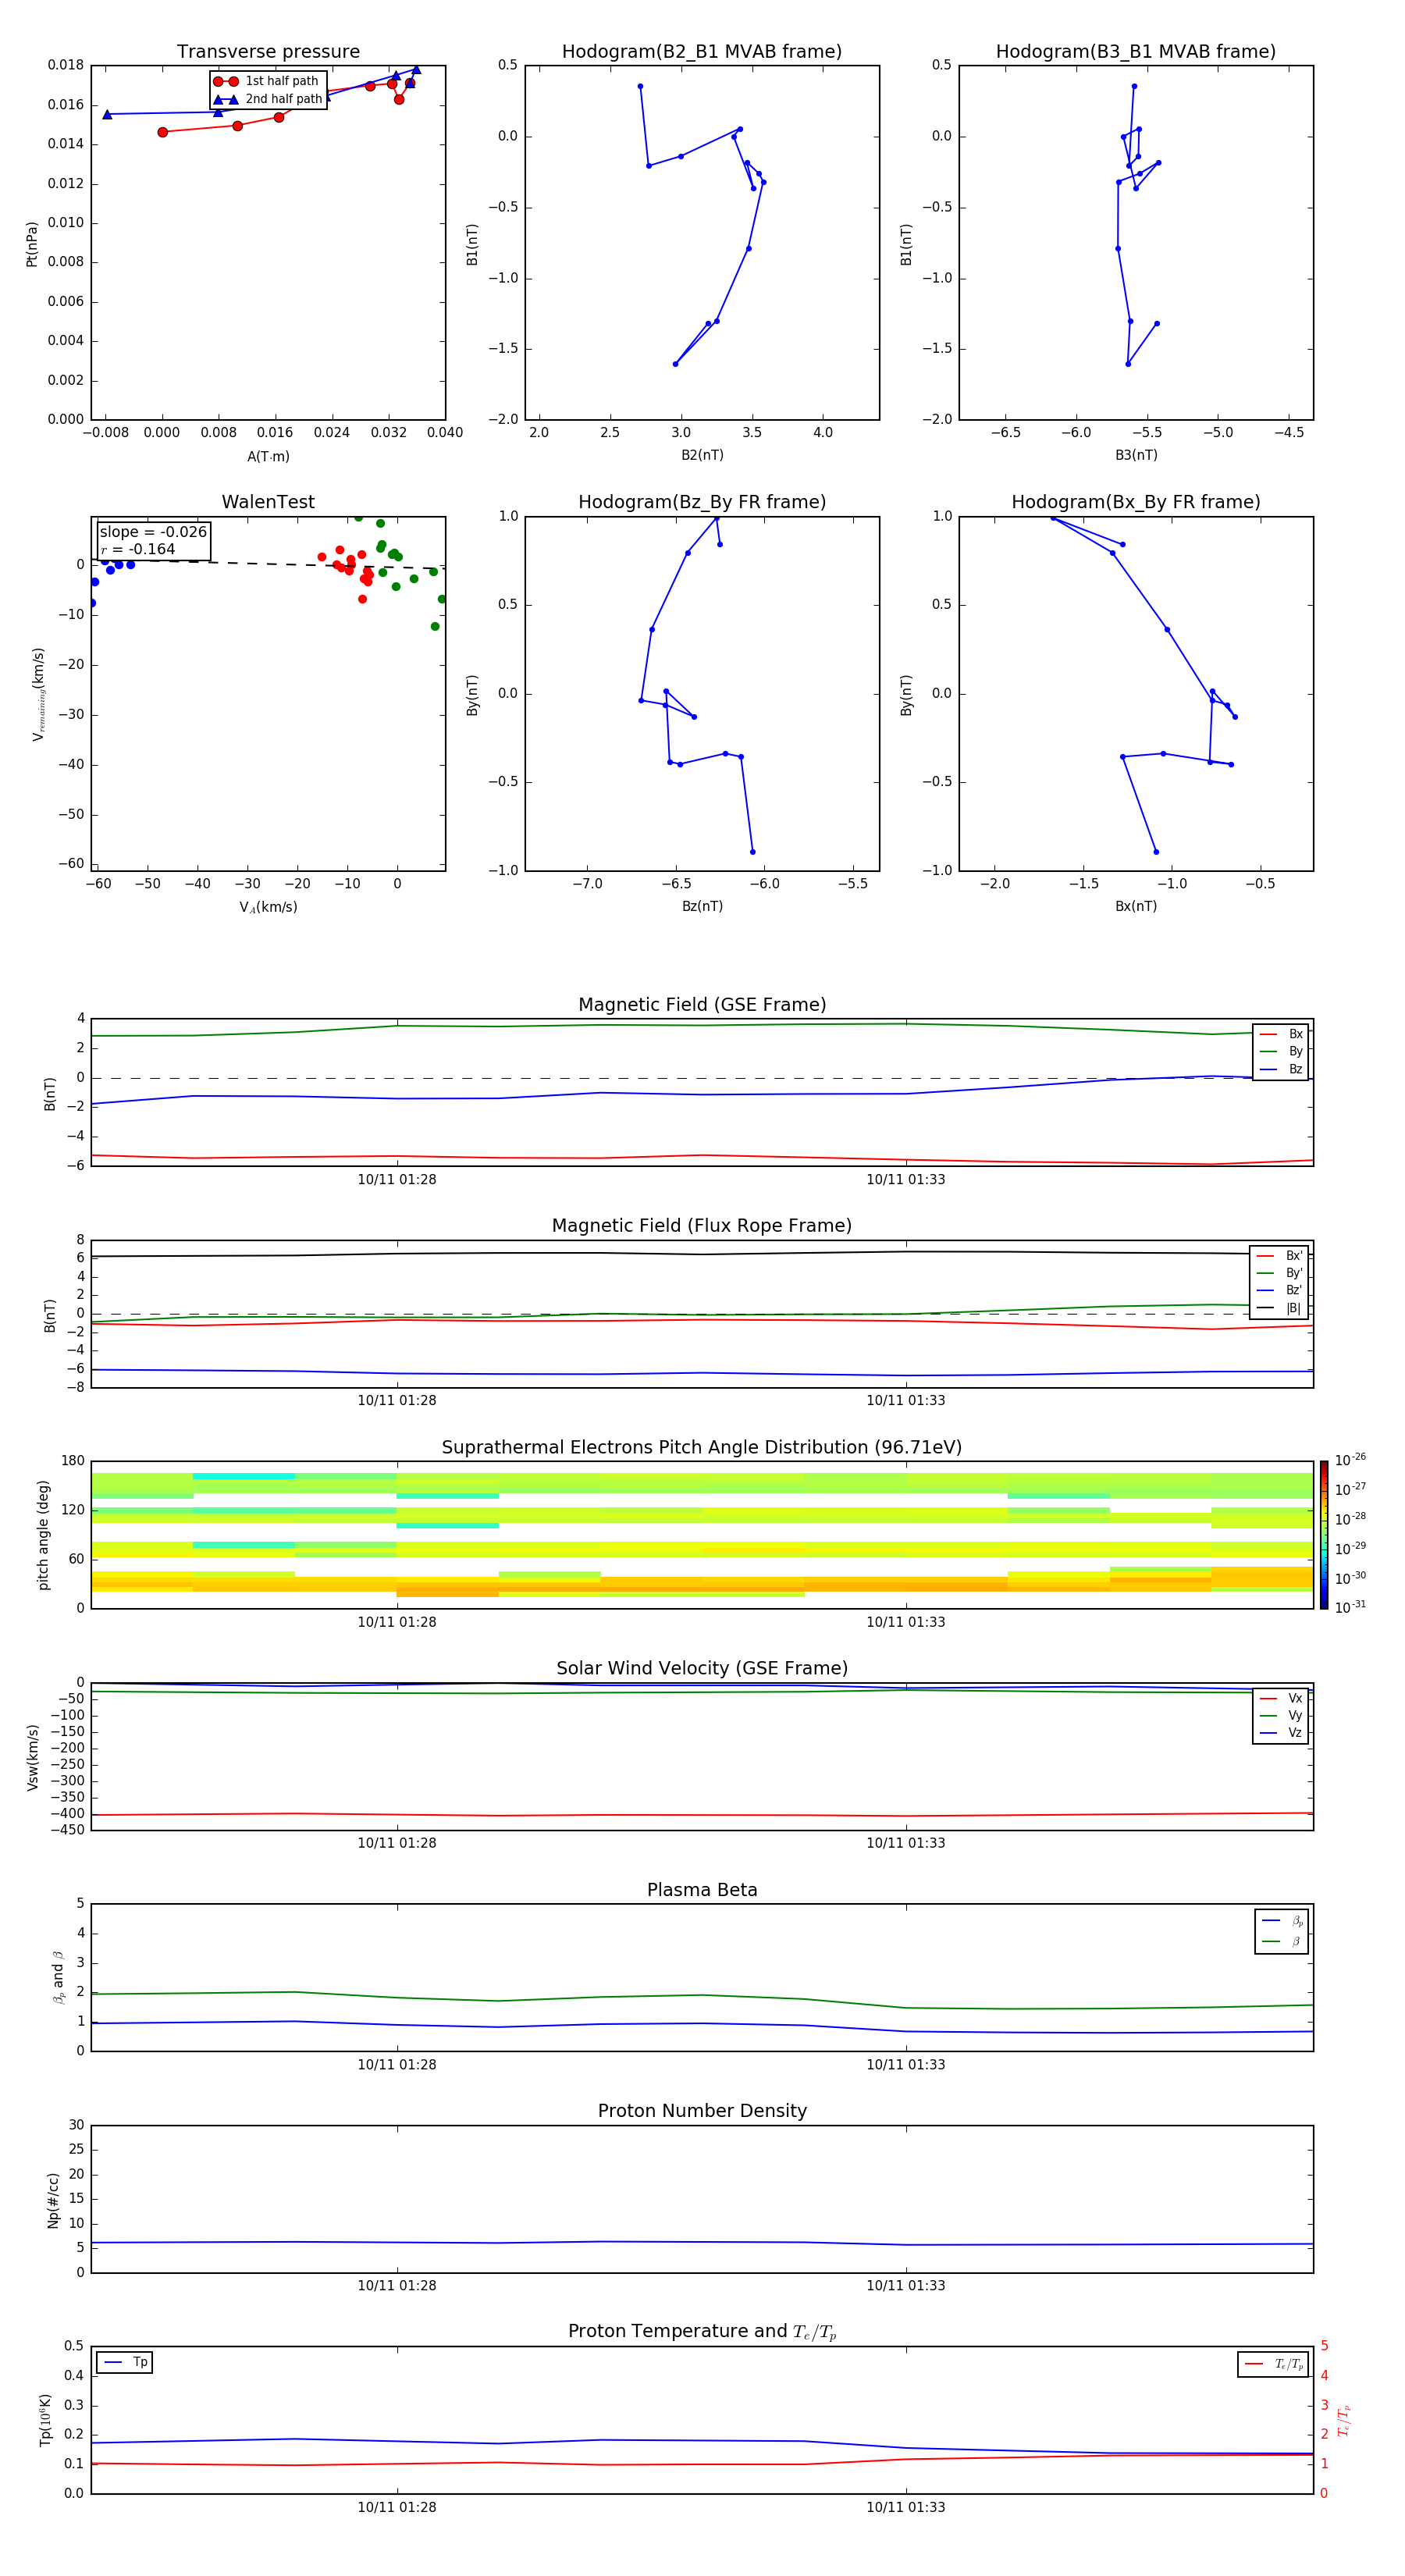
Task: Select the Tp legend entry in temperature plot
Action: pyautogui.click(x=124, y=2363)
